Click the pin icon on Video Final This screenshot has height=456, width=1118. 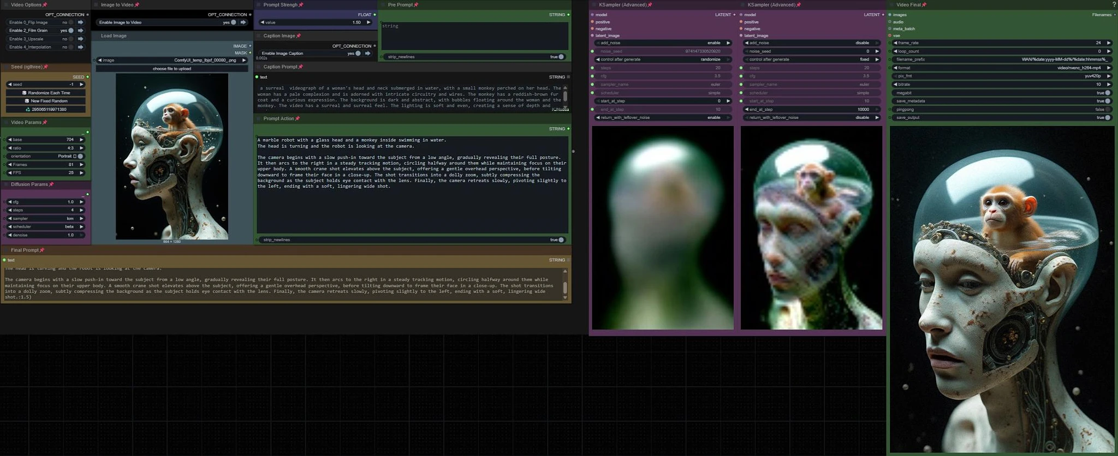tap(924, 5)
